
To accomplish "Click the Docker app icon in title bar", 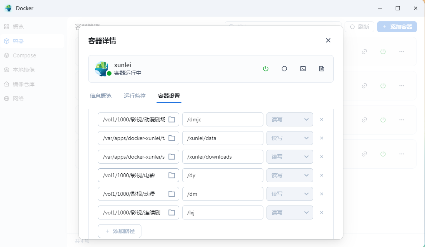I will 9,8.
